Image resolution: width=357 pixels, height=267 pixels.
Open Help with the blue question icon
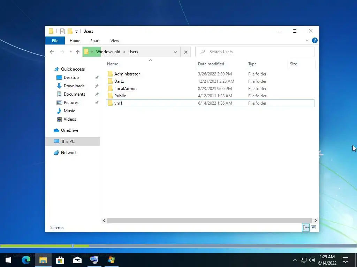coord(315,40)
